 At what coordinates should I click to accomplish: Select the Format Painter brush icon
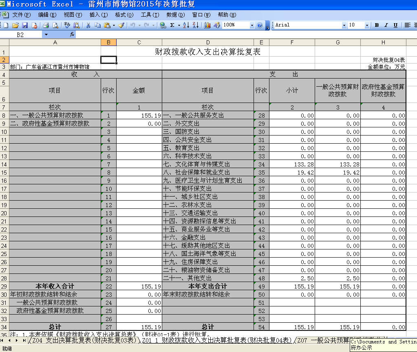(121, 25)
